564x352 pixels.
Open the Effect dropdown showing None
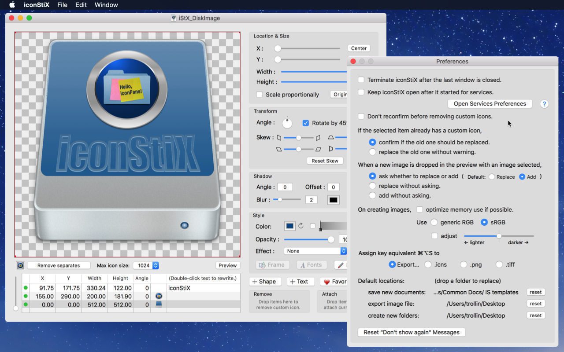pyautogui.click(x=315, y=251)
